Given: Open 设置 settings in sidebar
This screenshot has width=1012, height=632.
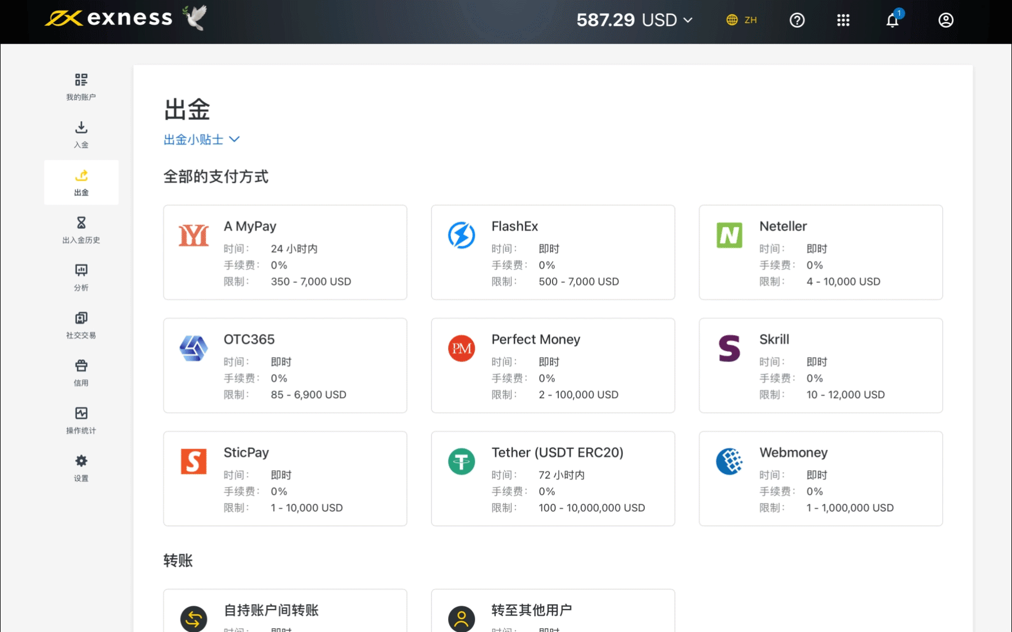Looking at the screenshot, I should click(81, 468).
